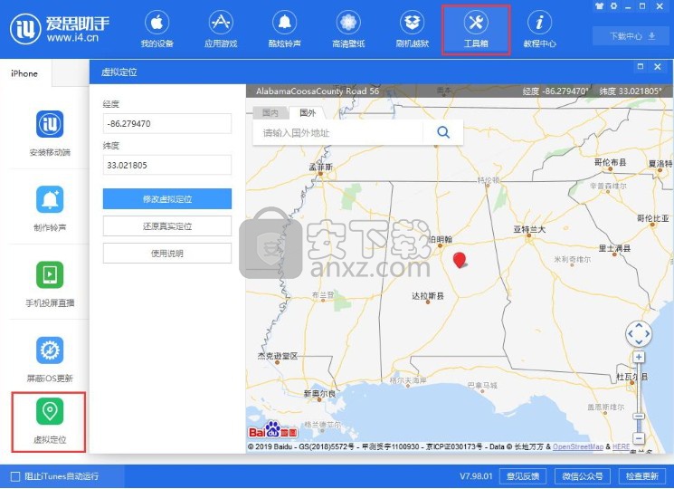This screenshot has width=674, height=489.
Task: Click the 经度 longitude input field
Action: coord(167,123)
